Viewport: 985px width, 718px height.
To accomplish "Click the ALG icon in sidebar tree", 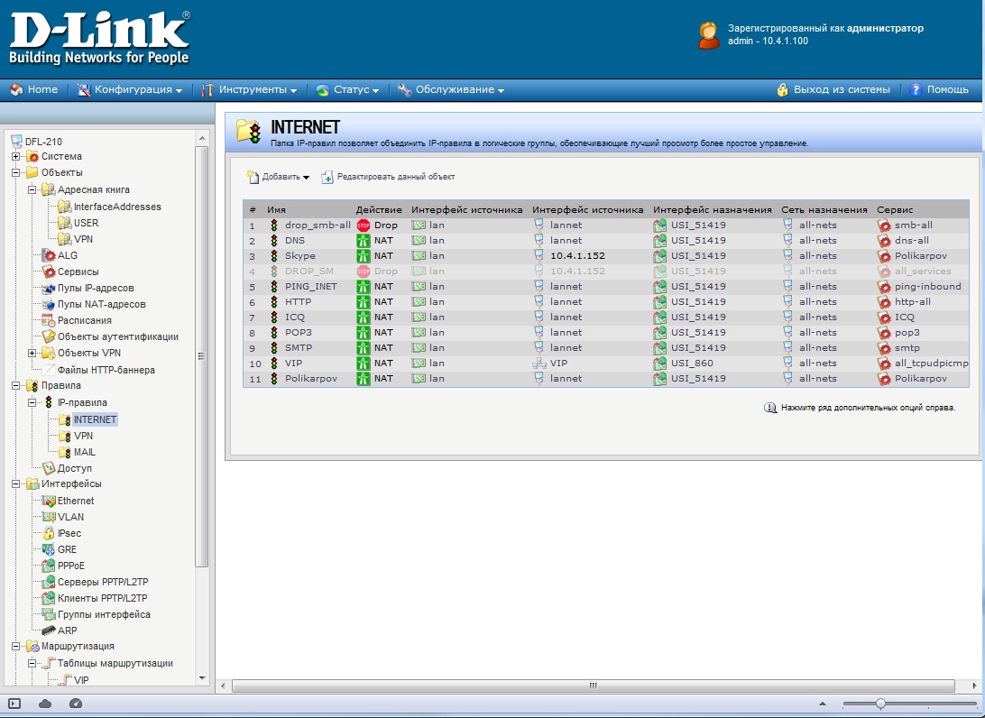I will point(49,256).
